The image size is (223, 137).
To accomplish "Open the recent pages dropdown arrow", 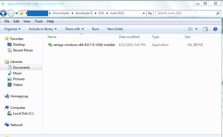I will [x=16, y=13].
